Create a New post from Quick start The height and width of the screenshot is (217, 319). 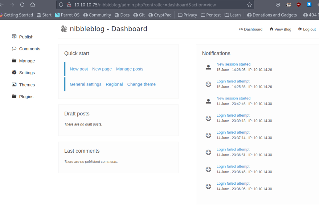[79, 69]
